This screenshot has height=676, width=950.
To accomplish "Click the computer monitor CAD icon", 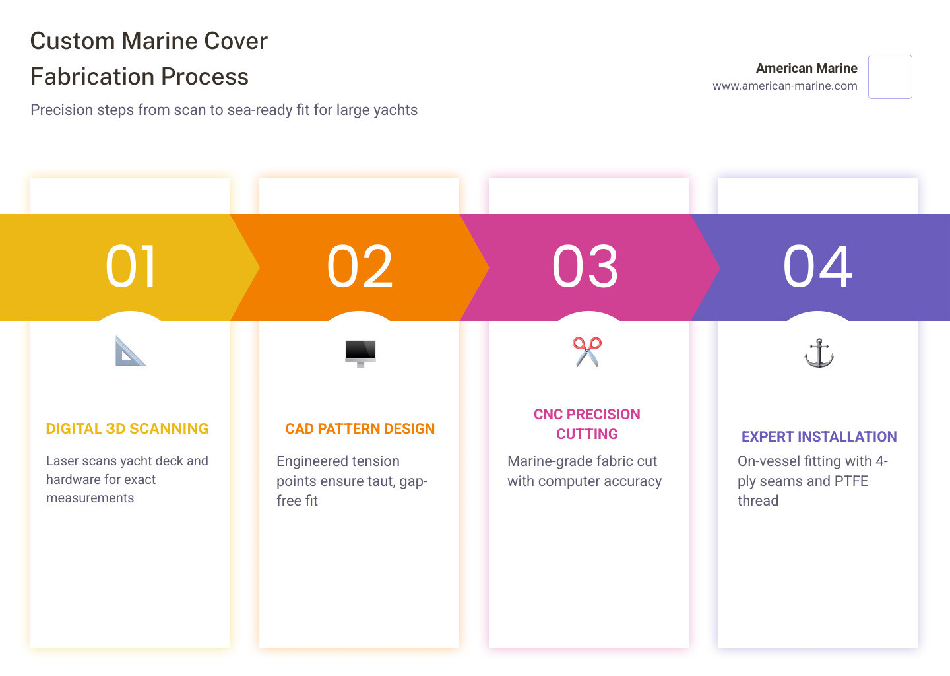I will click(x=360, y=353).
